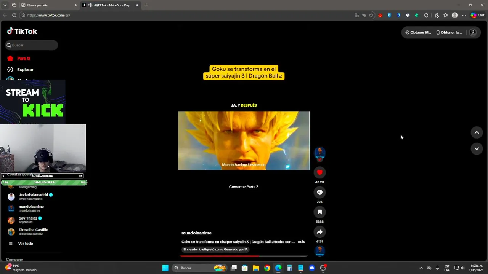The width and height of the screenshot is (488, 274).
Task: Mute the TikTok tab via speaker icon
Action: (x=90, y=5)
